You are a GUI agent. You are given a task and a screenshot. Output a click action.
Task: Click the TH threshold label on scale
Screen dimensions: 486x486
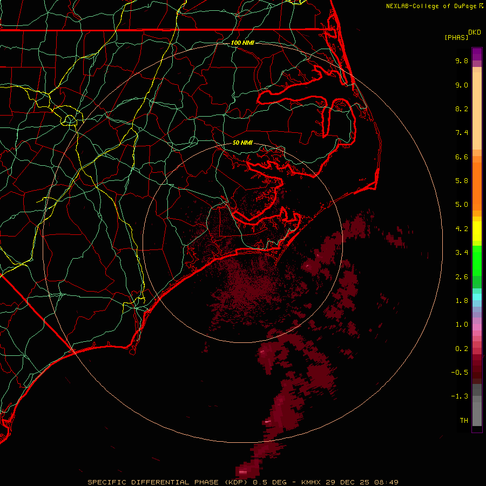[x=464, y=421]
